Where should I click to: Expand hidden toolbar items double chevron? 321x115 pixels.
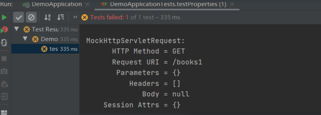pyautogui.click(x=75, y=17)
